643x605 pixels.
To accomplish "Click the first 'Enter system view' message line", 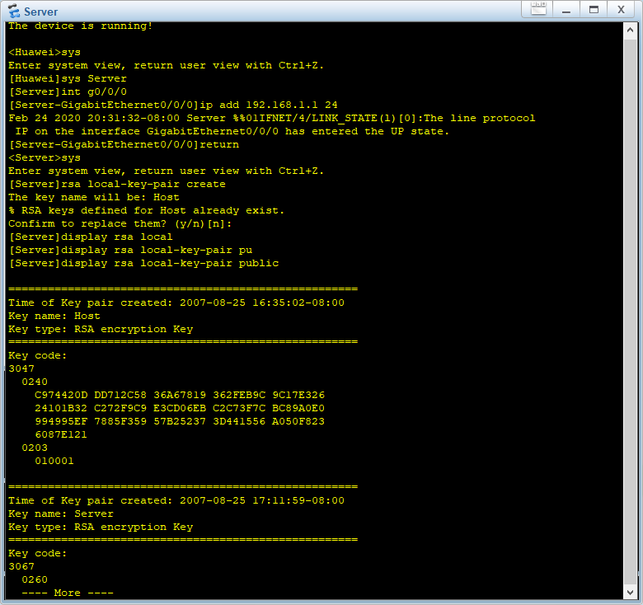I will tap(166, 66).
